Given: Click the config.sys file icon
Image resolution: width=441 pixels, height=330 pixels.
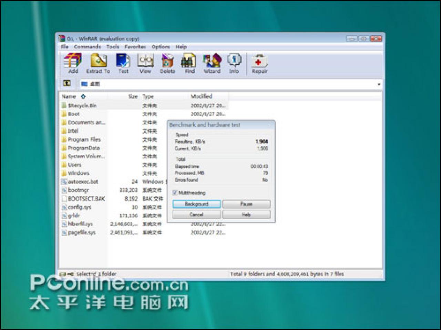Looking at the screenshot, I should click(64, 207).
